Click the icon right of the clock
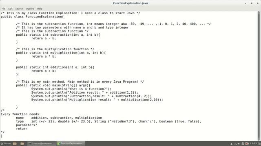The image size is (261, 146). pyautogui.click(x=259, y=144)
